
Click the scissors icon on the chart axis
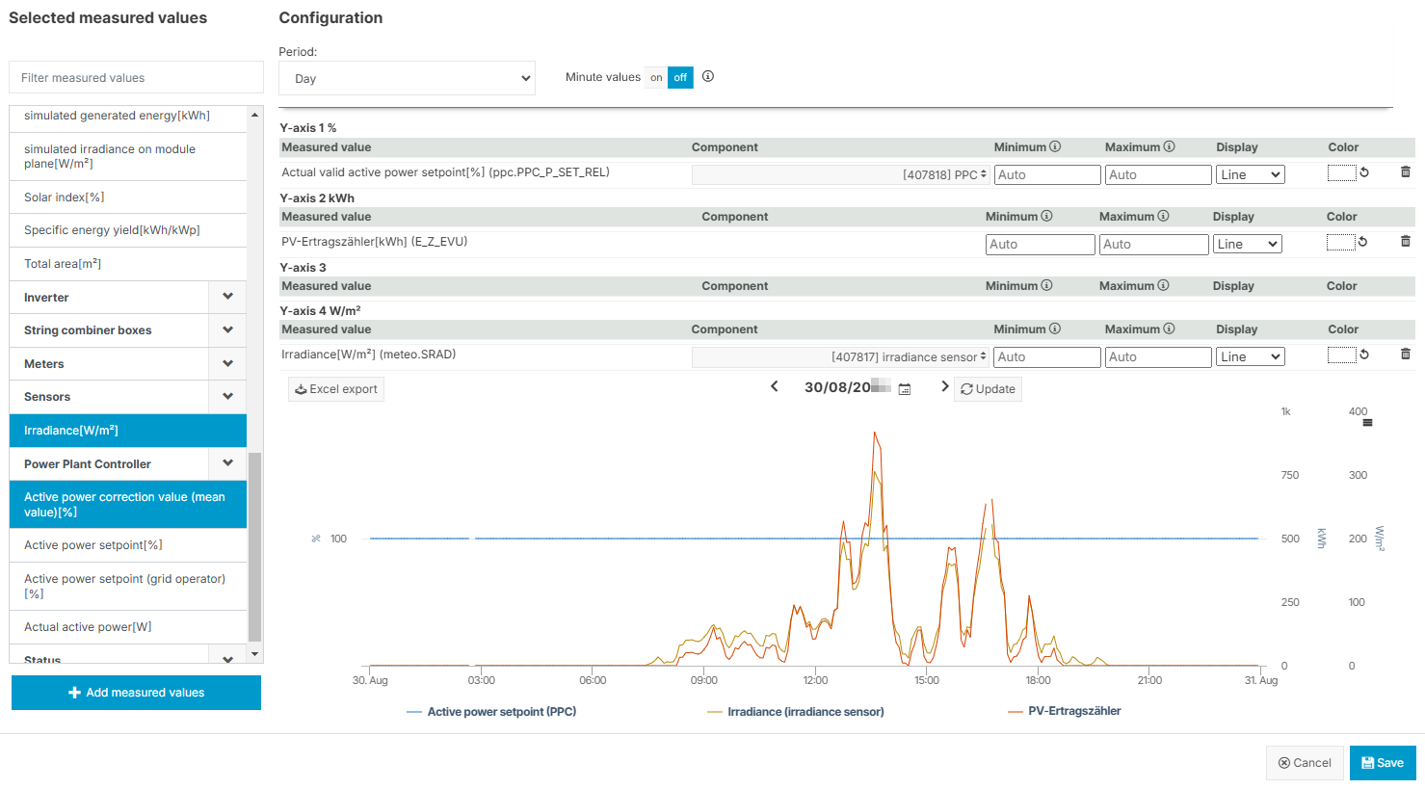coord(315,538)
